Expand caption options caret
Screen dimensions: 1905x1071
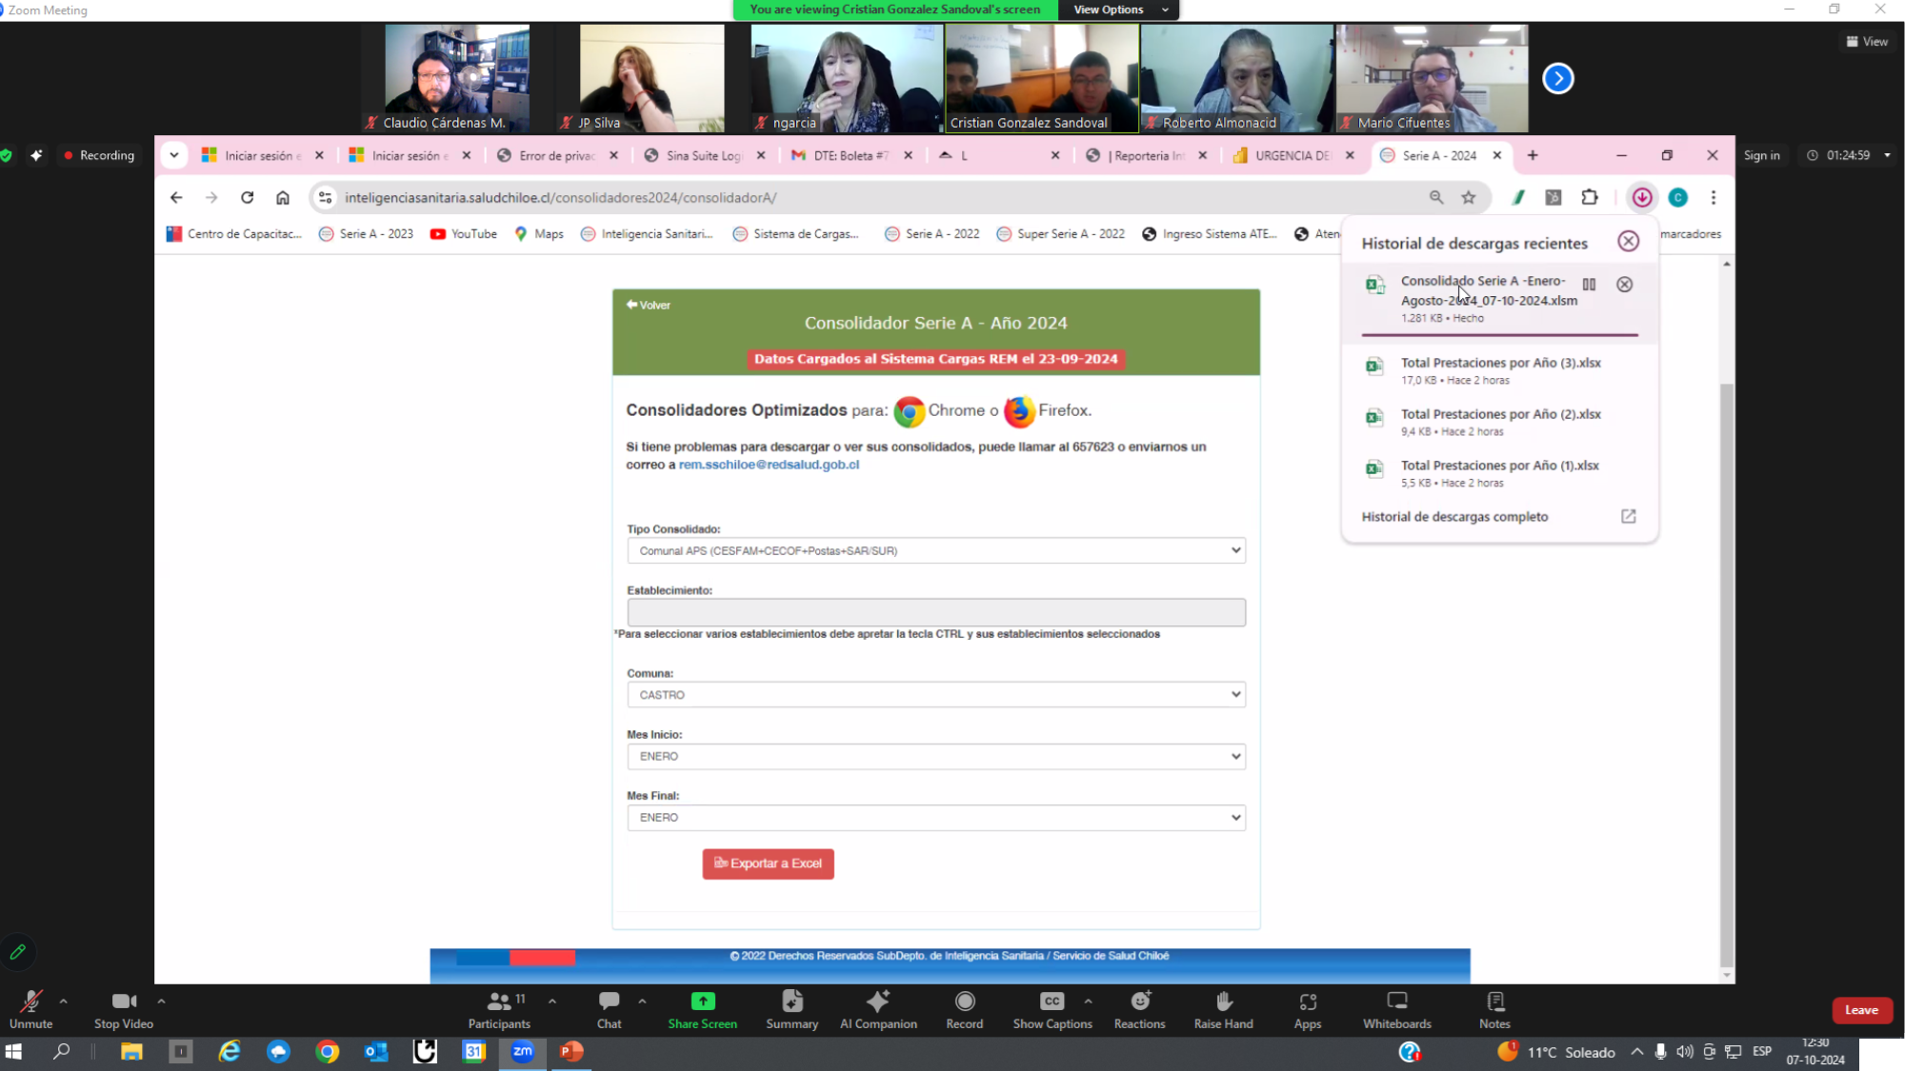click(1088, 1001)
